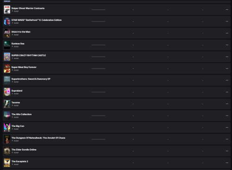The width and height of the screenshot is (232, 170).
Task: Install The Alto Collection
Action: (15, 117)
